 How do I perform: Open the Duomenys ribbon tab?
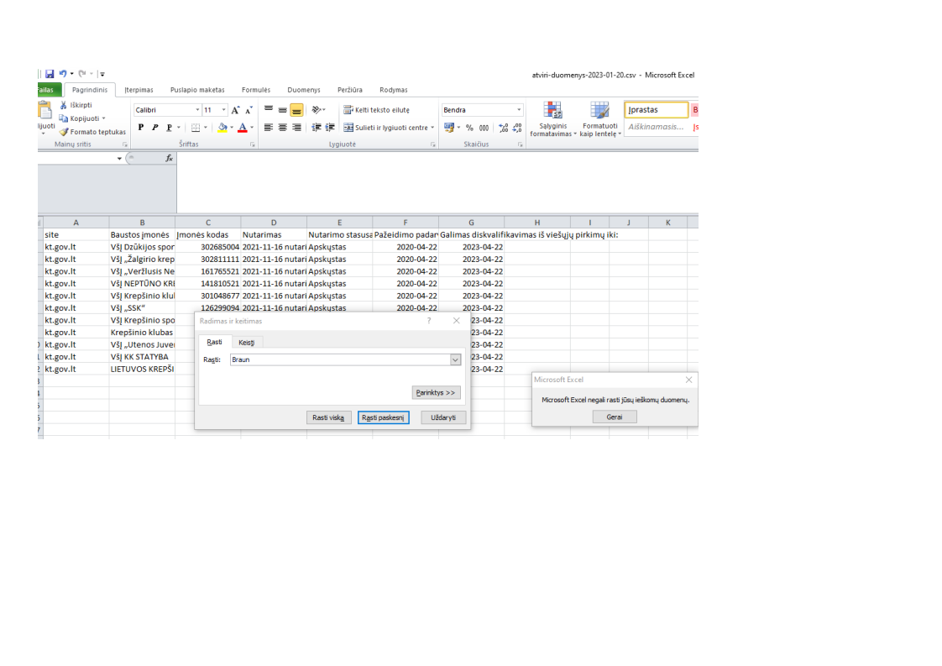[x=303, y=90]
